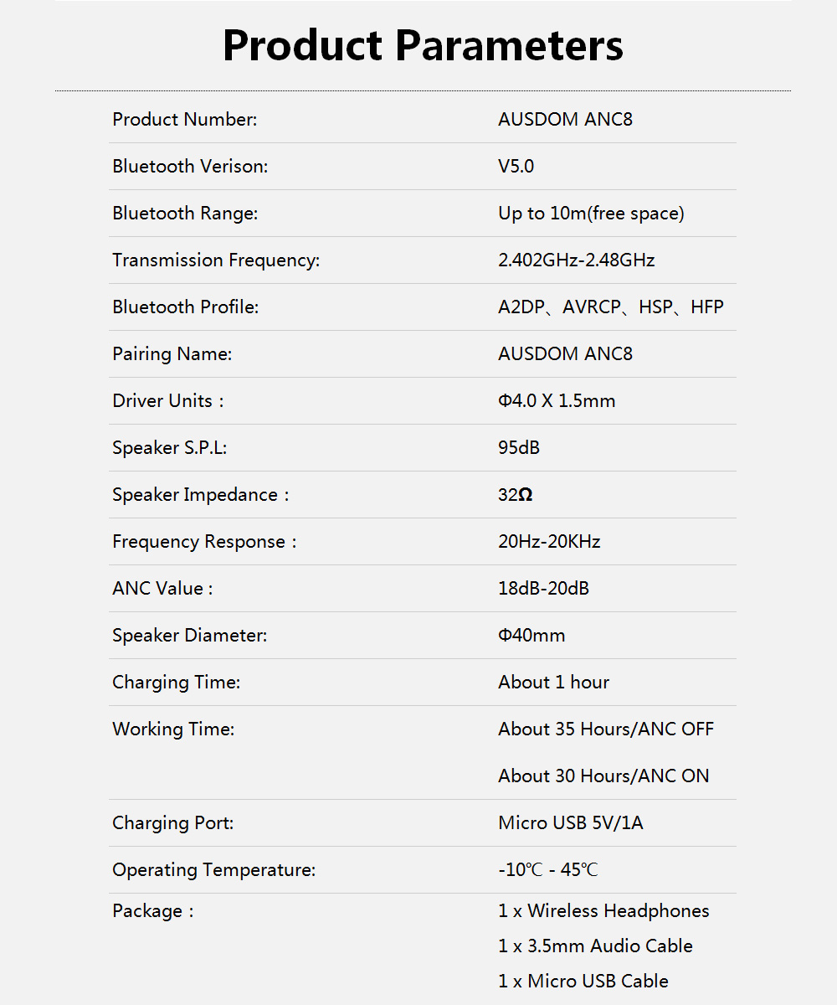Click 1 x 3.5mm Audio Cable item

coord(595,946)
